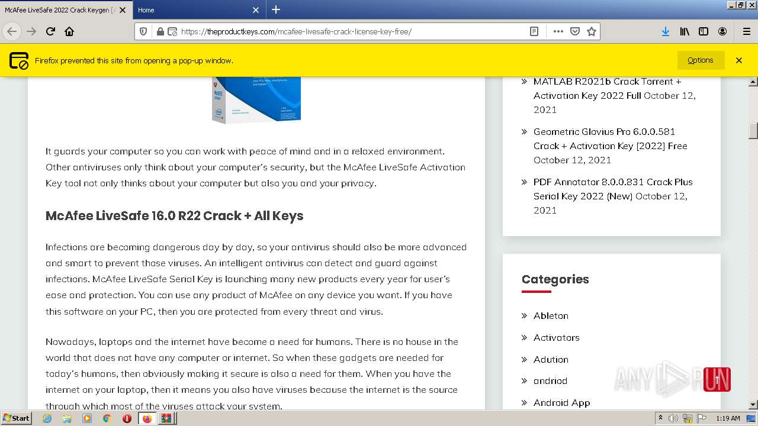Show hidden system tray icons
The width and height of the screenshot is (758, 426).
[660, 418]
